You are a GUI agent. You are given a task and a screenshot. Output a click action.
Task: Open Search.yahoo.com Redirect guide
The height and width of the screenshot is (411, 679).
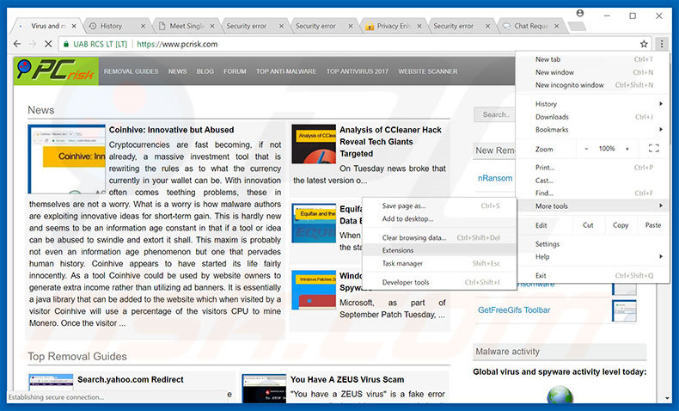(131, 379)
